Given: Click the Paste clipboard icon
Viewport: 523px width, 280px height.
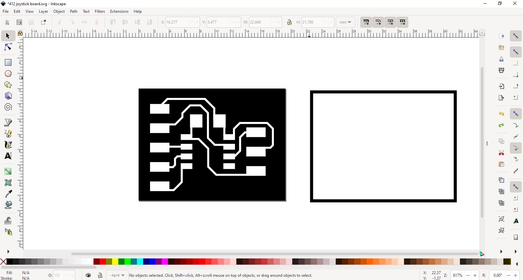Looking at the screenshot, I should tap(501, 164).
